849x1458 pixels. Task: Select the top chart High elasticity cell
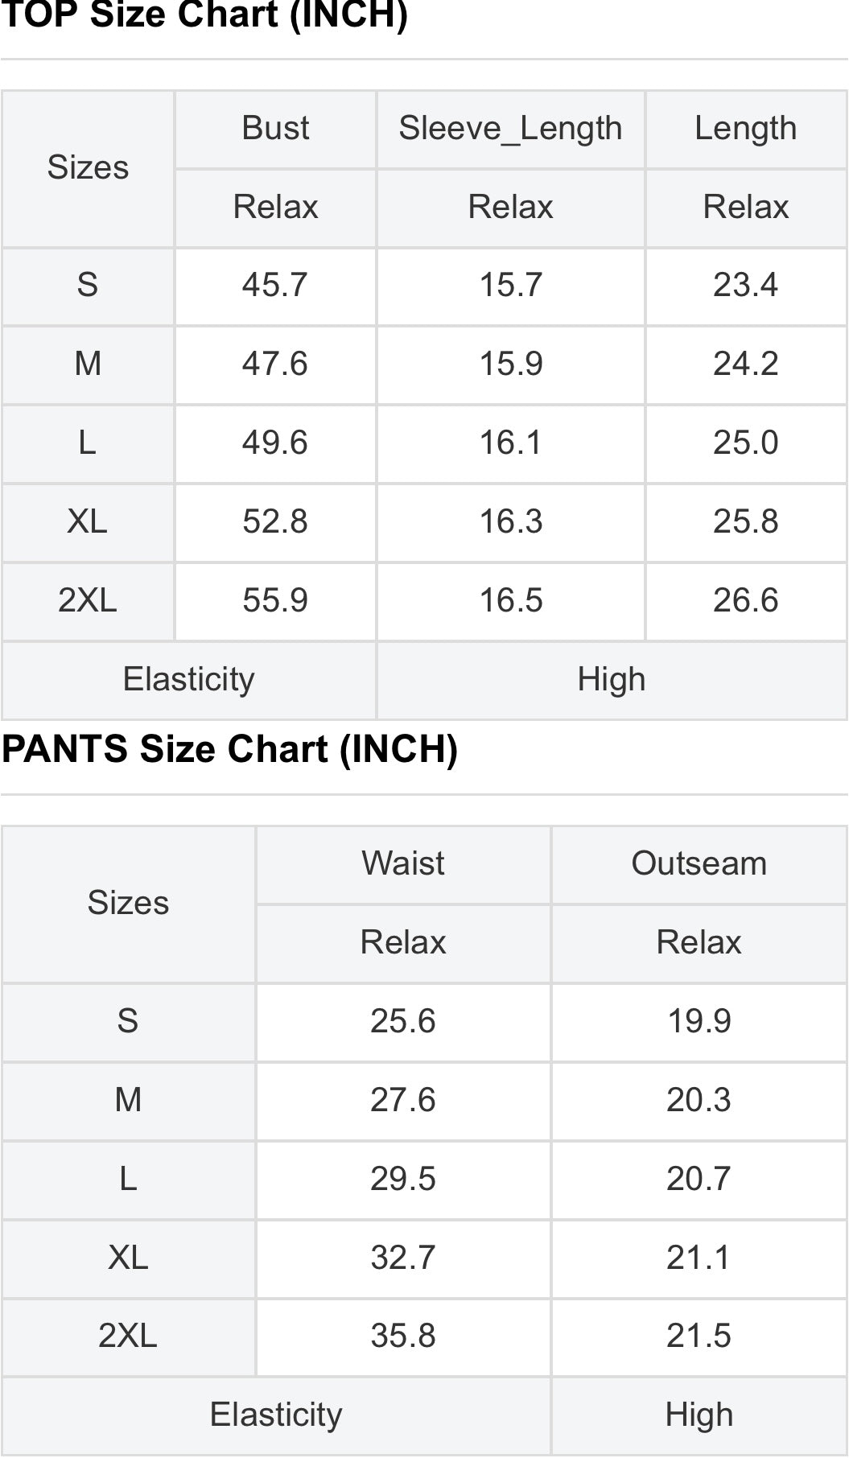612,680
